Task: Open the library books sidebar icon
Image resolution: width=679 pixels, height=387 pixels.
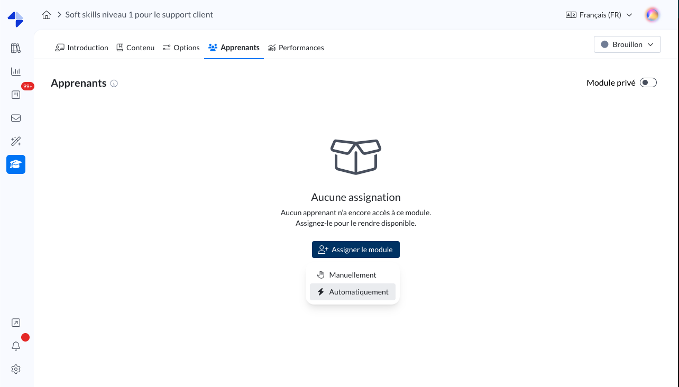Action: point(16,49)
